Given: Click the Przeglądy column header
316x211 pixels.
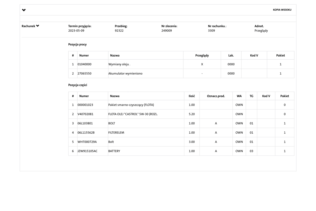Looking at the screenshot, I should tap(202, 56).
